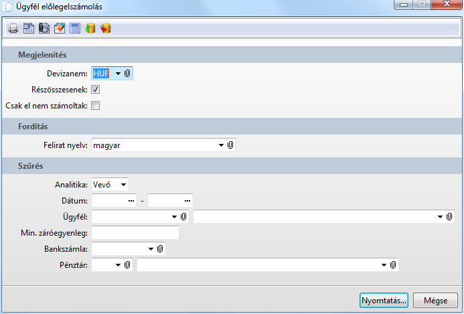Expand the Pénztár name dropdown arrow
Image resolution: width=464 pixels, height=314 pixels.
click(384, 265)
